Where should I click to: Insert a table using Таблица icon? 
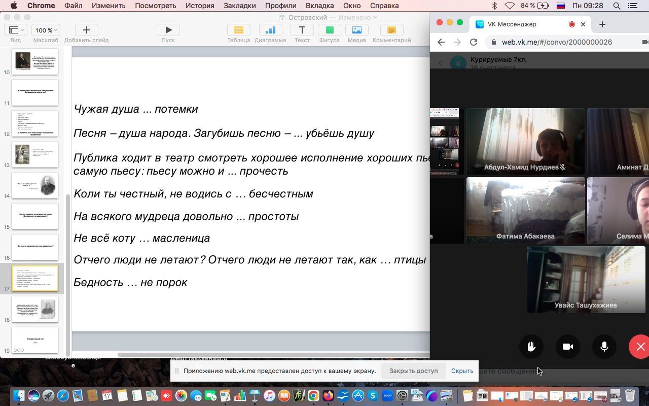[x=238, y=30]
